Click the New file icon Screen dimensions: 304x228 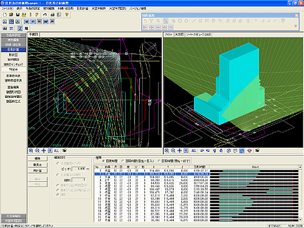click(x=5, y=15)
